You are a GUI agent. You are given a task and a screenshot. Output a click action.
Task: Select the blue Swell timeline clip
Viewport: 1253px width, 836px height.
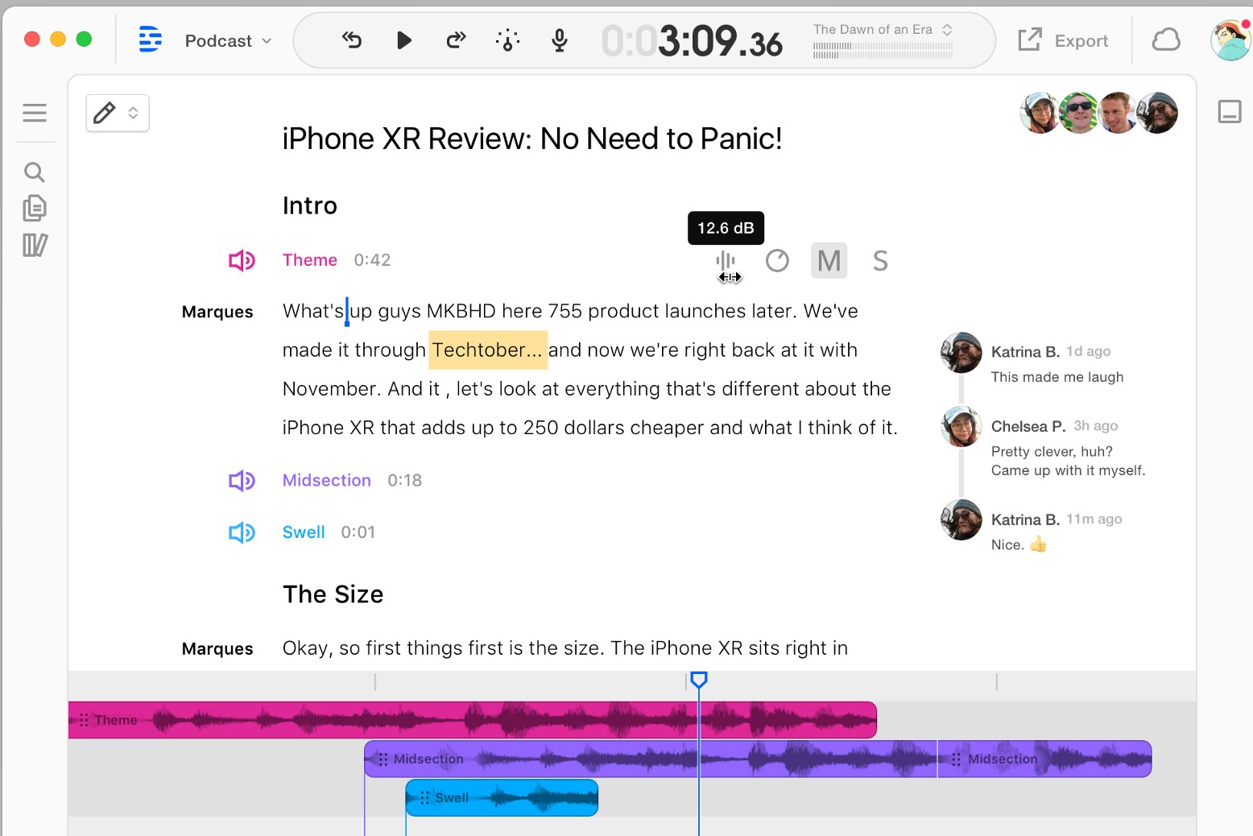point(502,797)
